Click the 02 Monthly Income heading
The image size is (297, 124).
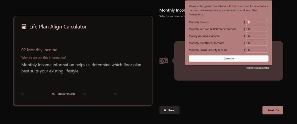[39, 50]
